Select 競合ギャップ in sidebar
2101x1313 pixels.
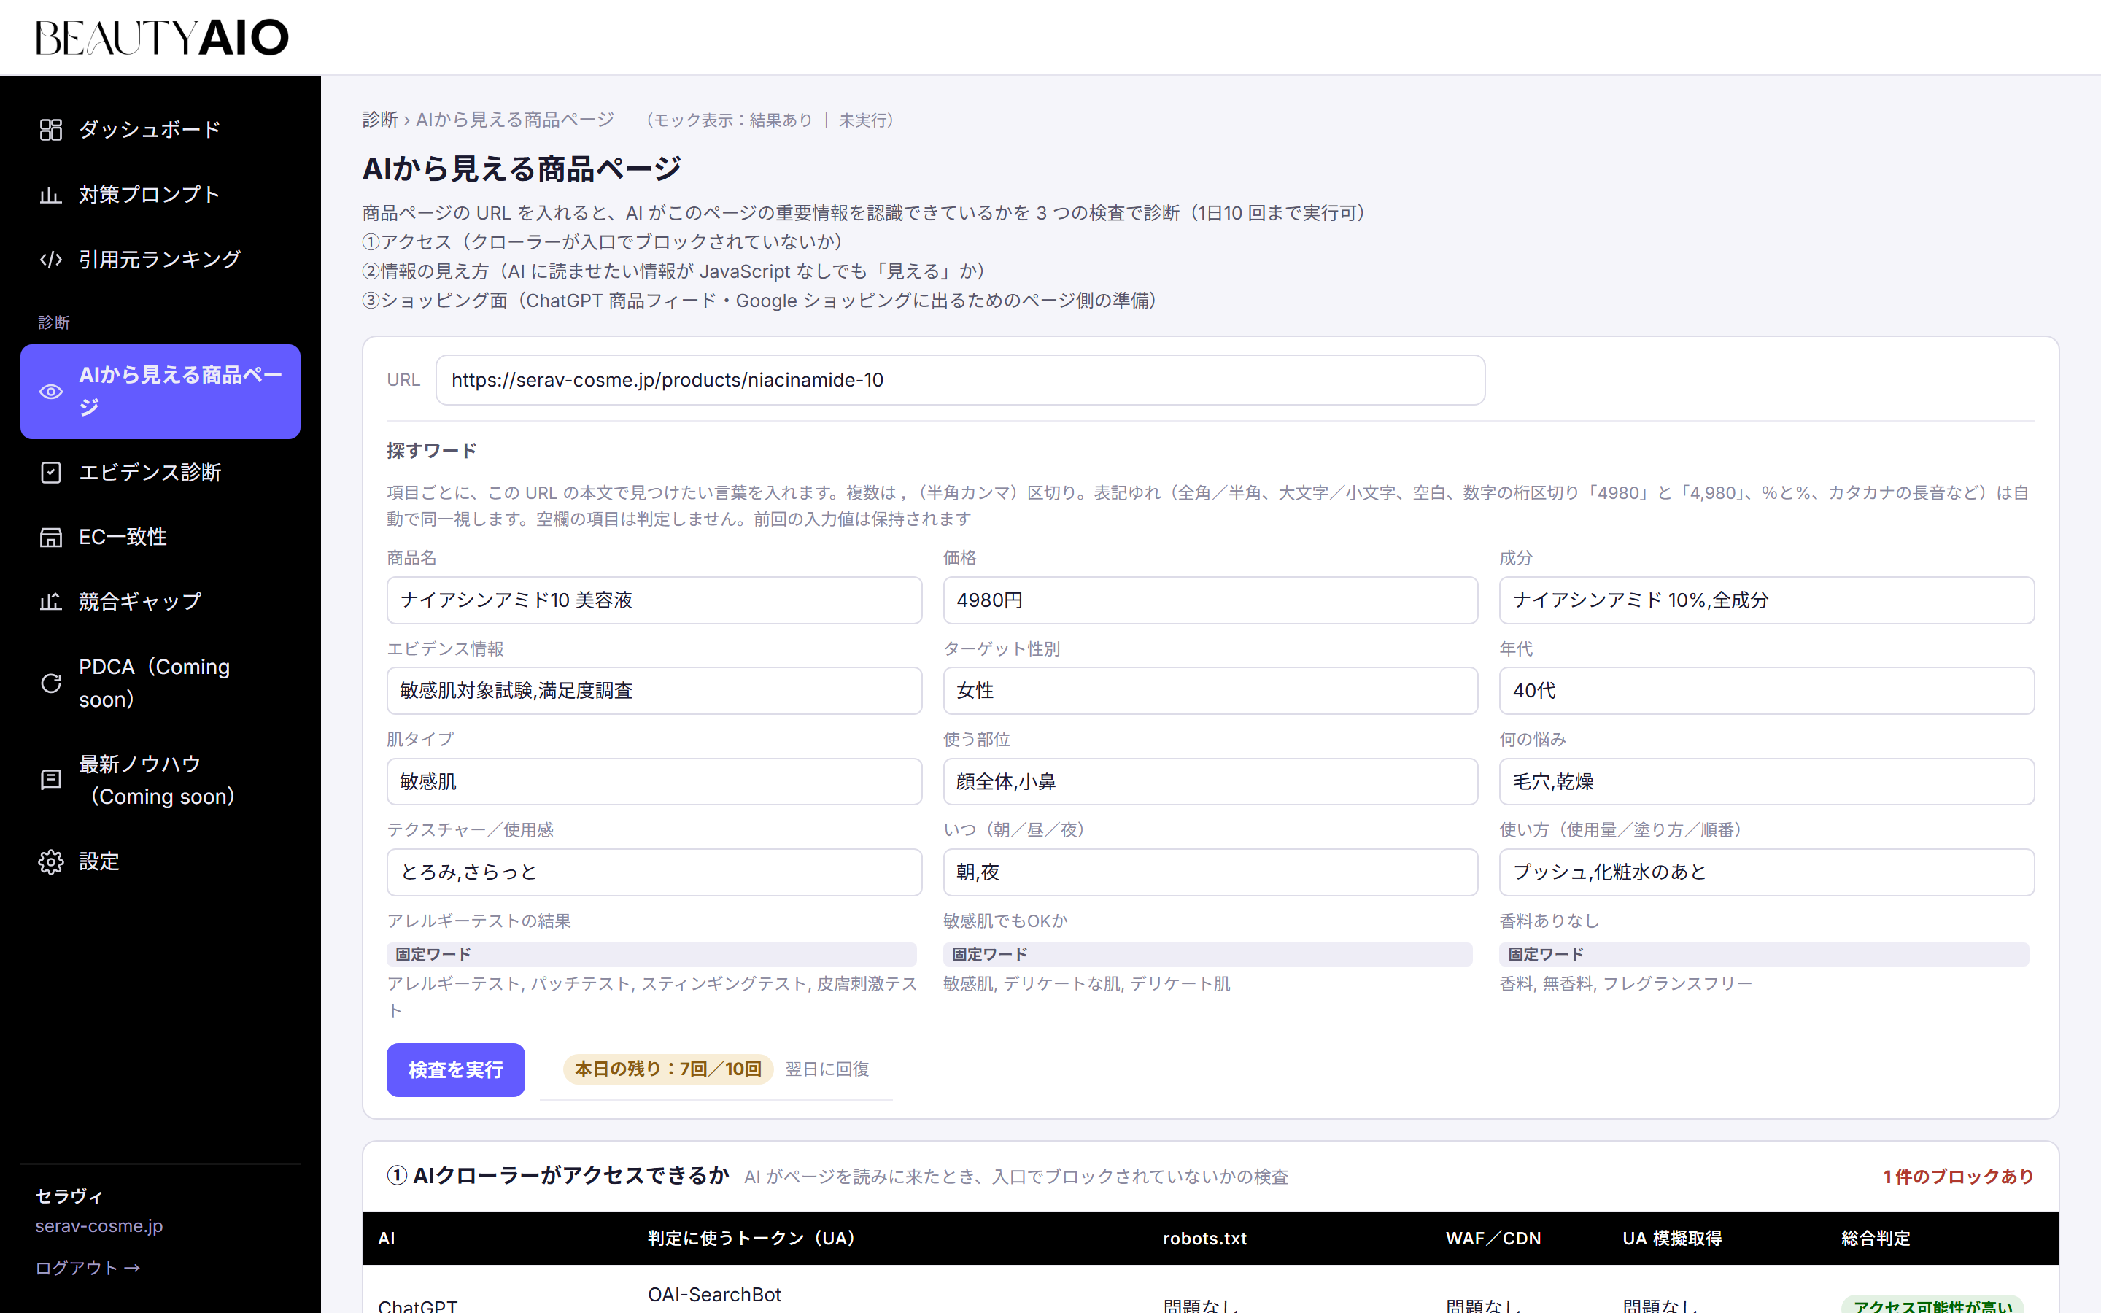(160, 602)
